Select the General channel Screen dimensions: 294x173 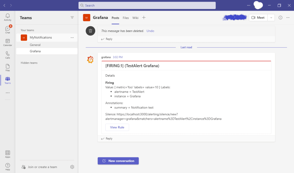[47, 45]
